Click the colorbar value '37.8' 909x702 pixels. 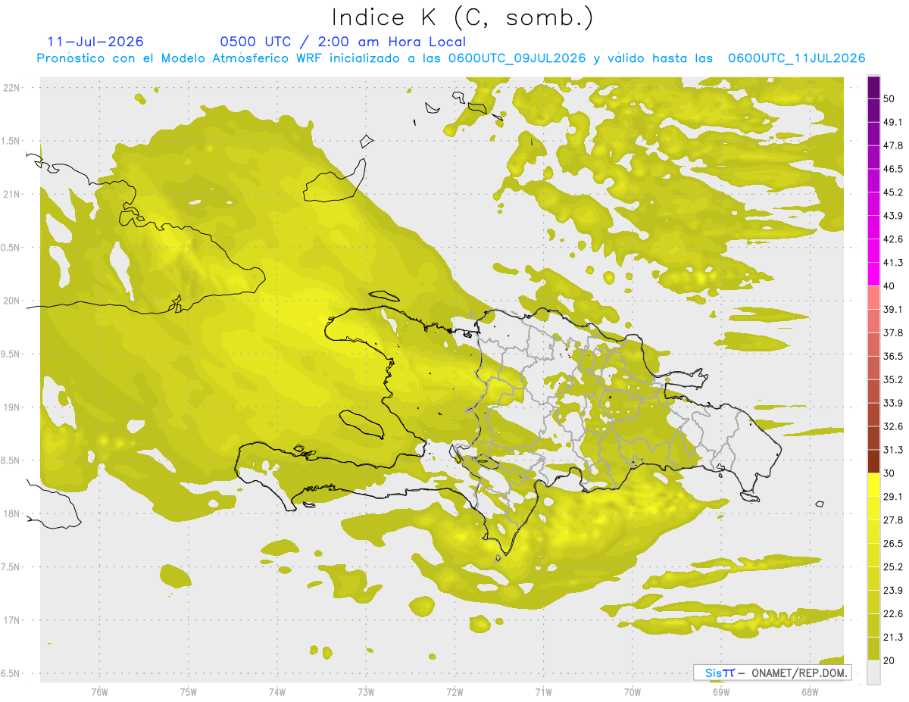[893, 332]
